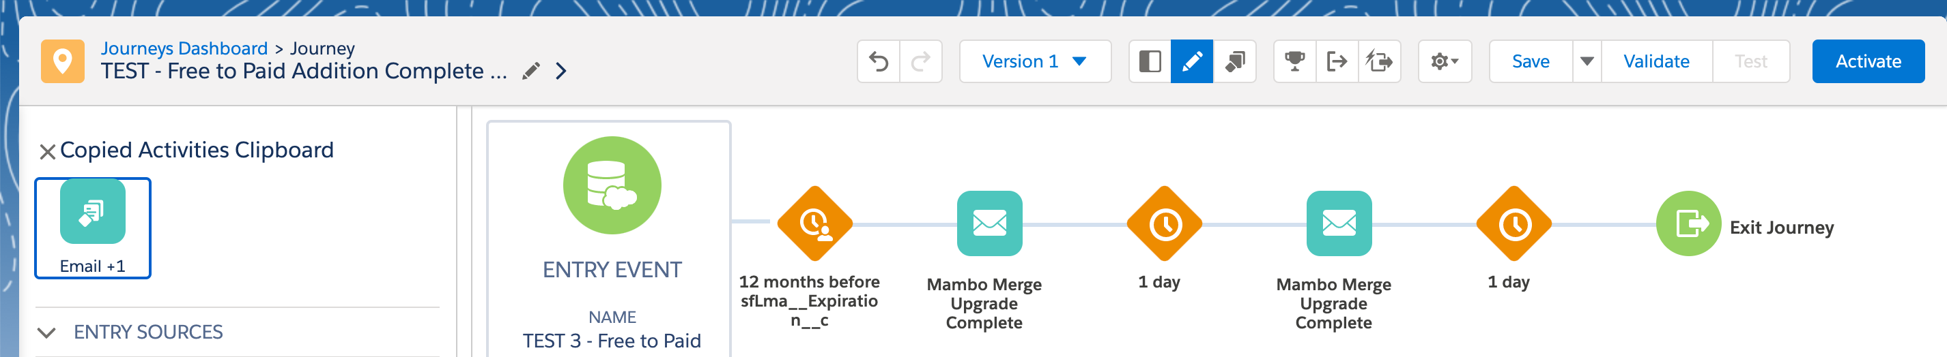Open the goal trophy icon
The image size is (1947, 357).
pos(1295,61)
